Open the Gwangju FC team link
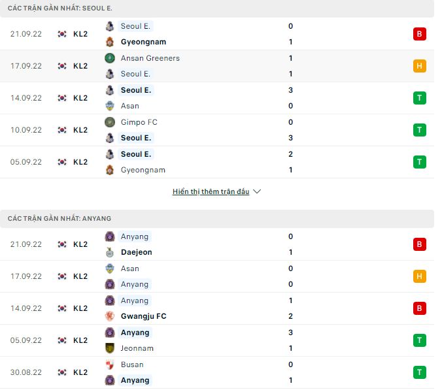The image size is (442, 390). tap(143, 316)
